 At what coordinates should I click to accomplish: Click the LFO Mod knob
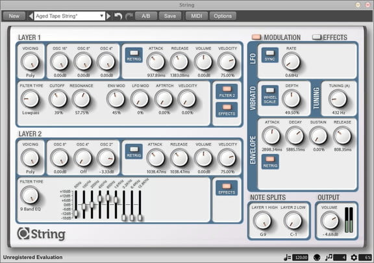tap(140, 99)
